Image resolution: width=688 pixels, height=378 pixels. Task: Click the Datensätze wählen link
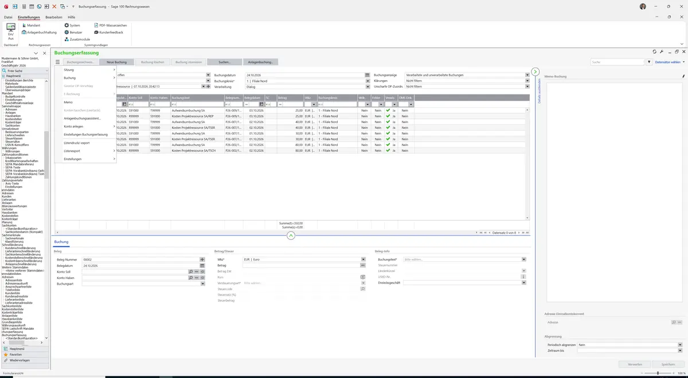tap(669, 62)
